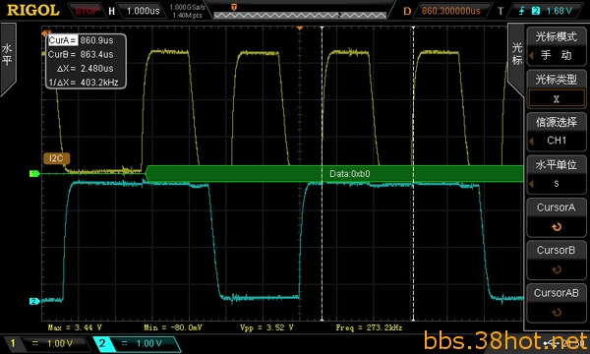The width and height of the screenshot is (590, 354).
Task: Click the CursorAB rotary knob icon
Action: point(557,313)
